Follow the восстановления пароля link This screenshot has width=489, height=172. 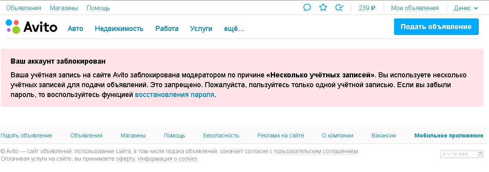point(175,95)
